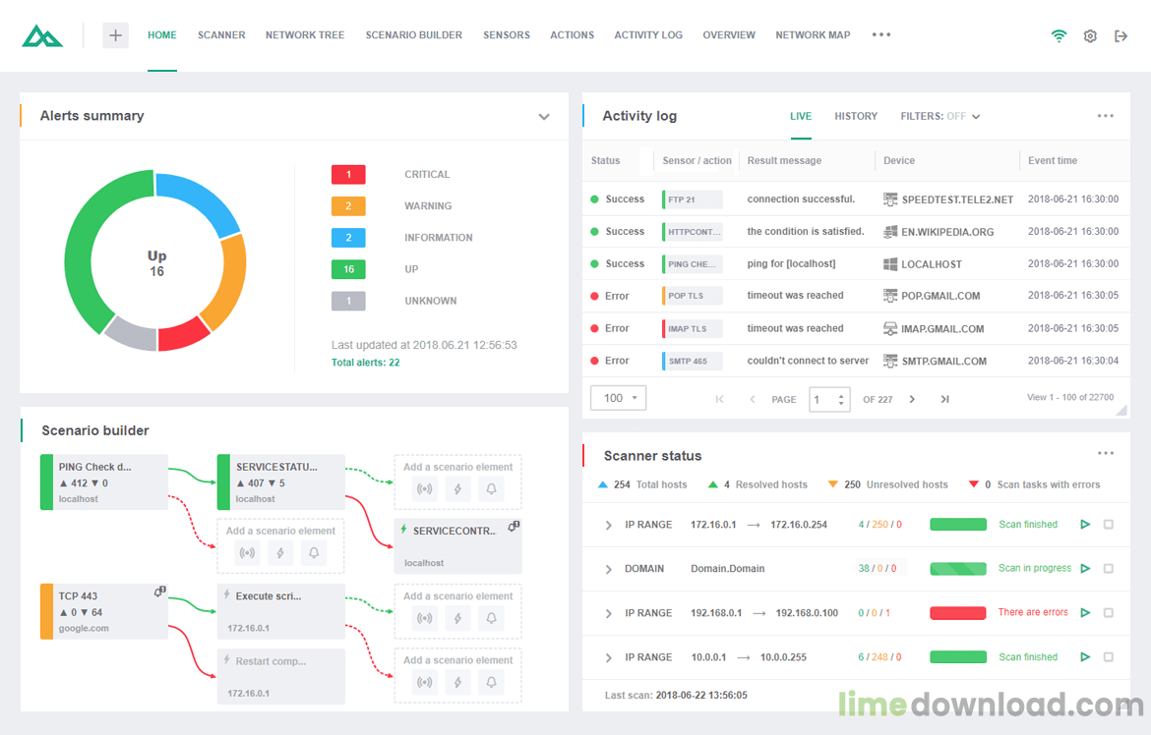Start scan for 172.16.0.1 IP range
Screen dimensions: 1151x735
(1085, 525)
